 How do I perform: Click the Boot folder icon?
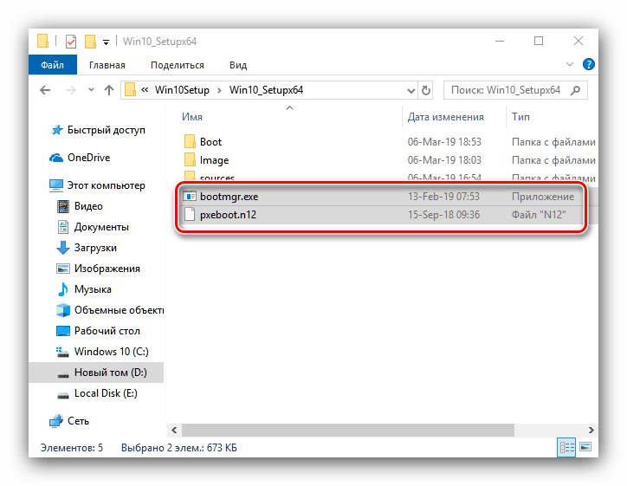click(190, 141)
